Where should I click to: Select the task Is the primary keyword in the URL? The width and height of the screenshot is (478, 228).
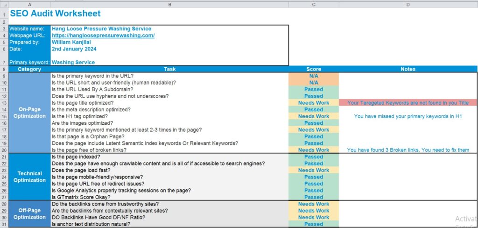tap(170, 76)
